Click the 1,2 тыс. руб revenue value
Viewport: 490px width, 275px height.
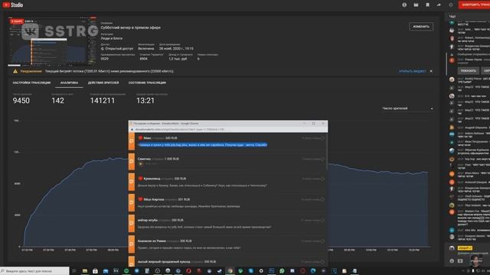(178, 59)
